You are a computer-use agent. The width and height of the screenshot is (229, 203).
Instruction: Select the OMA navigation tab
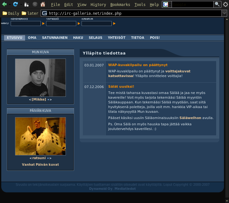pos(32,38)
